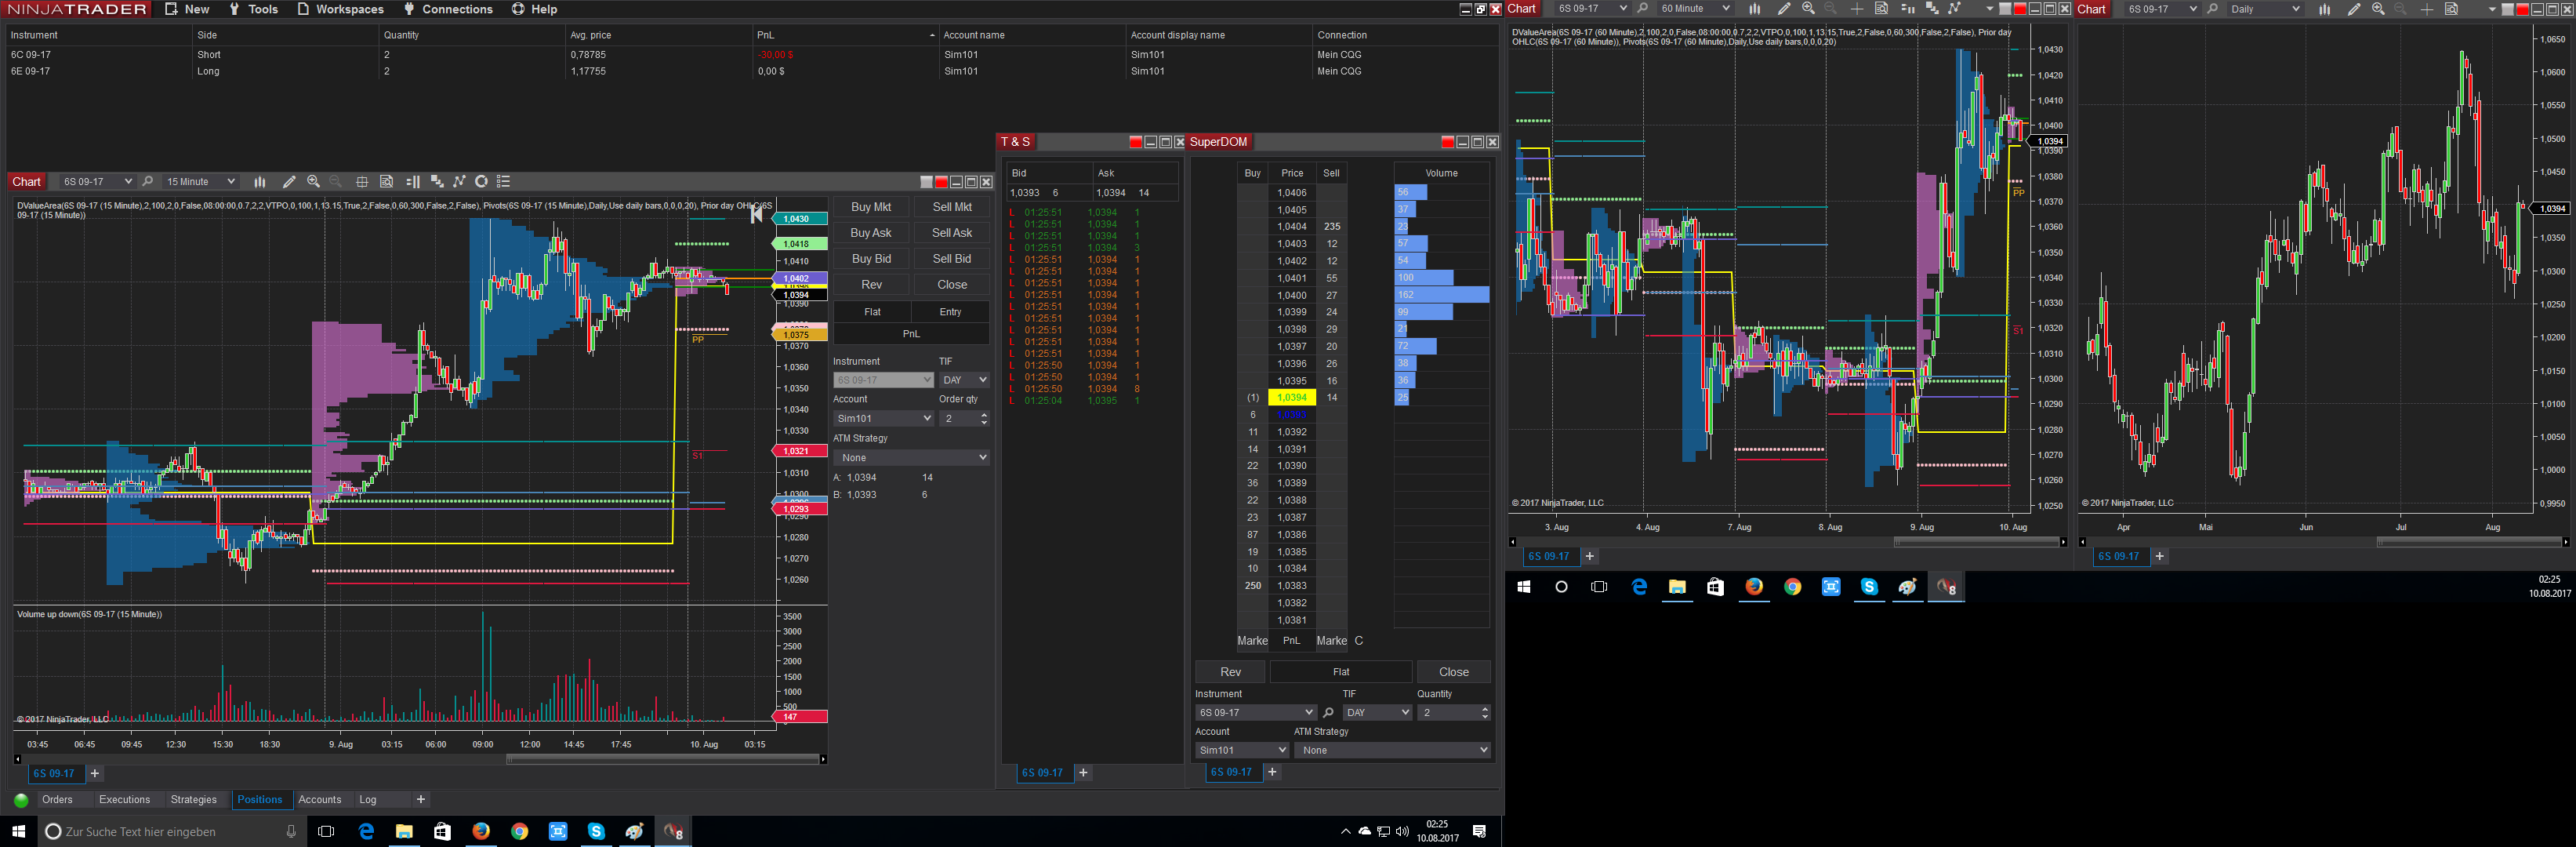This screenshot has width=2576, height=847.
Task: Open bar type settings in 15 Minute chart
Action: click(260, 182)
